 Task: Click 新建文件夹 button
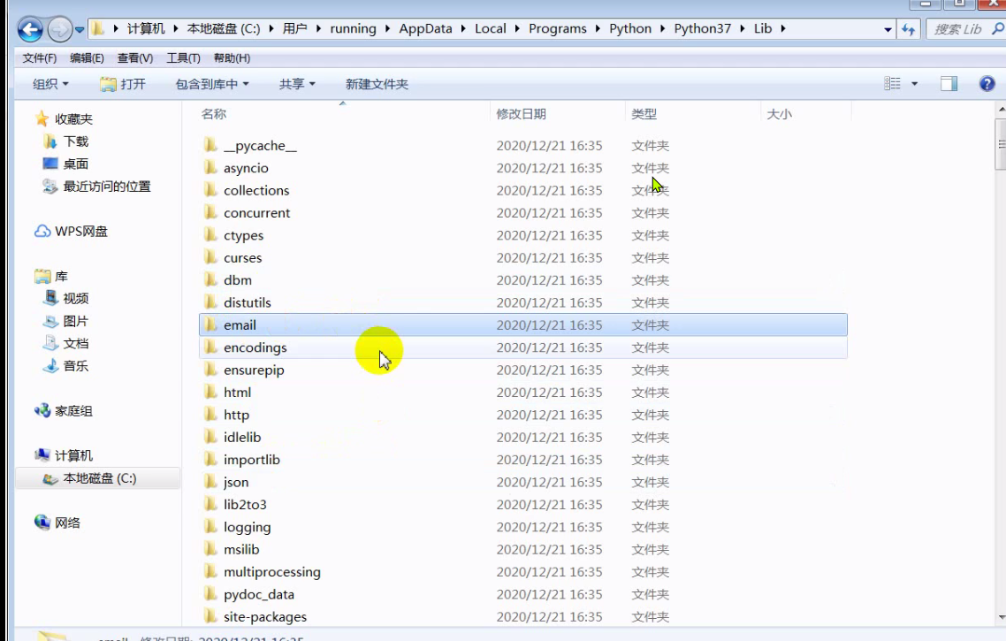pyautogui.click(x=377, y=84)
